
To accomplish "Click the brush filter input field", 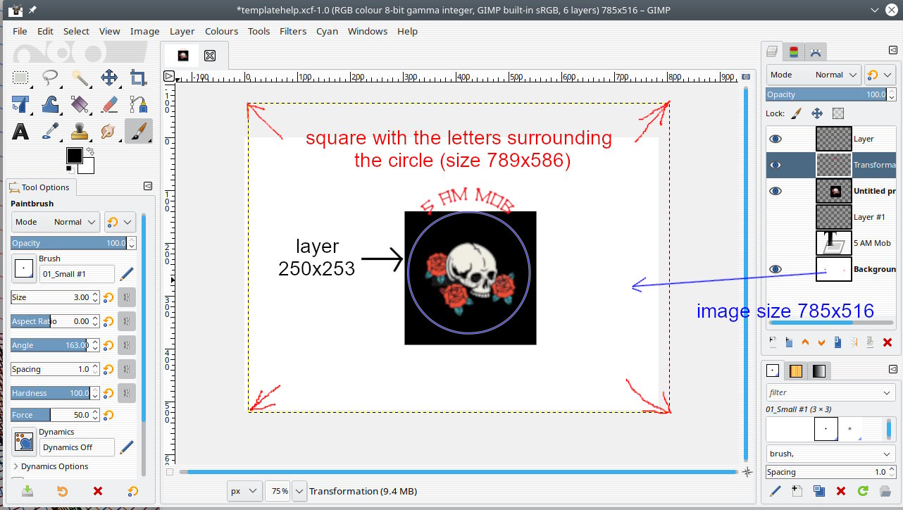I will (x=824, y=392).
